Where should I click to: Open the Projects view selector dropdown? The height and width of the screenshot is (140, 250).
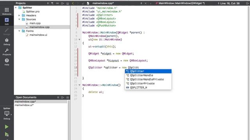coord(48,3)
